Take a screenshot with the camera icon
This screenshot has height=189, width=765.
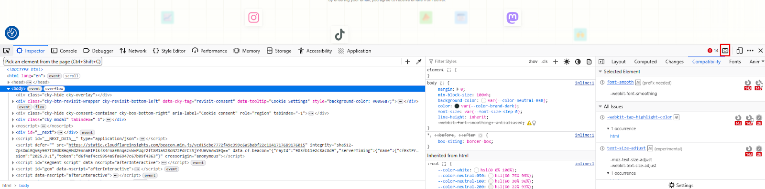point(725,51)
